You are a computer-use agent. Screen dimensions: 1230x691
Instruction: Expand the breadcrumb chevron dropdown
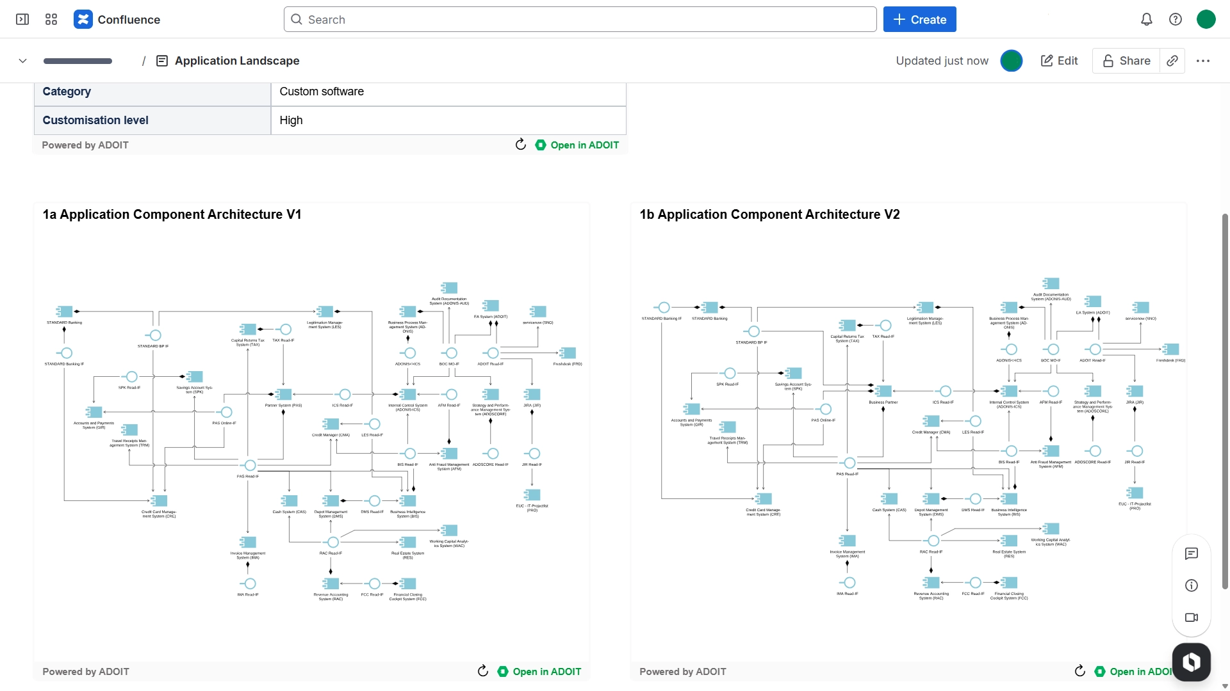tap(22, 61)
